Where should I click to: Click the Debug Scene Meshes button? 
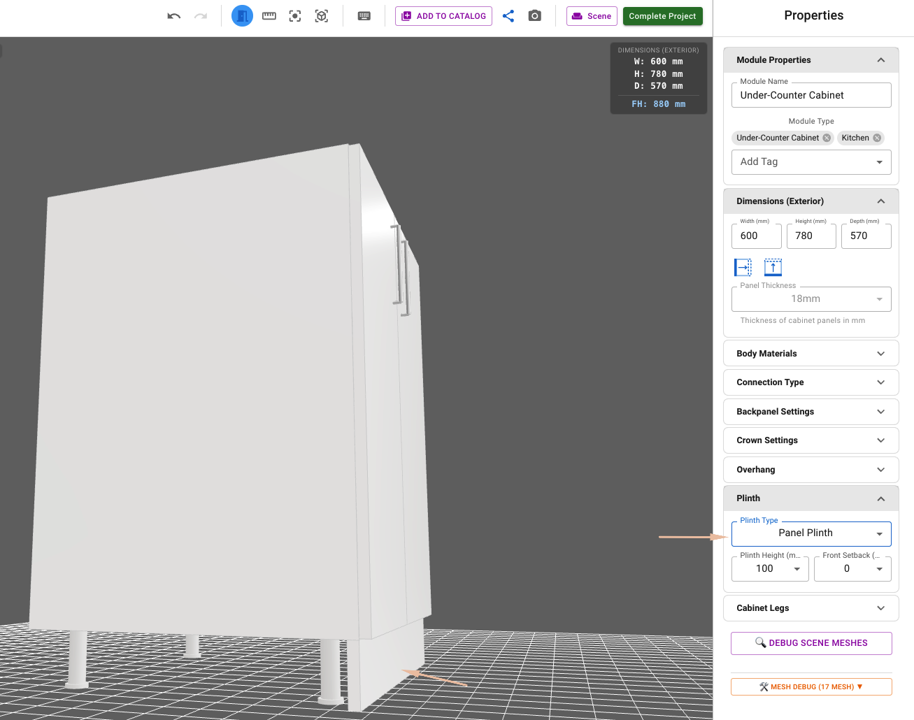tap(811, 643)
